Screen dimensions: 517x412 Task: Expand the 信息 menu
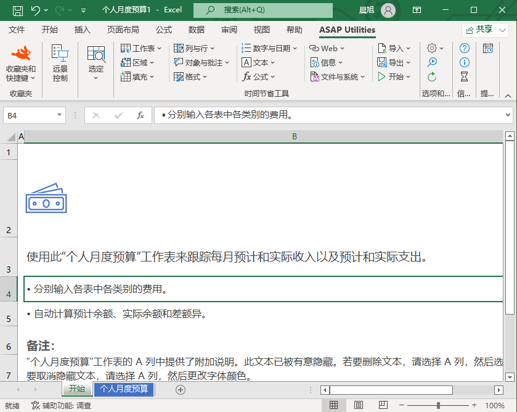point(327,63)
